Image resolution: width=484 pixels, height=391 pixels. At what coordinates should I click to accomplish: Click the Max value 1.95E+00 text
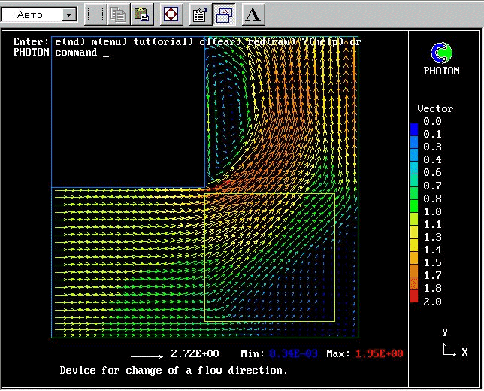tap(379, 353)
